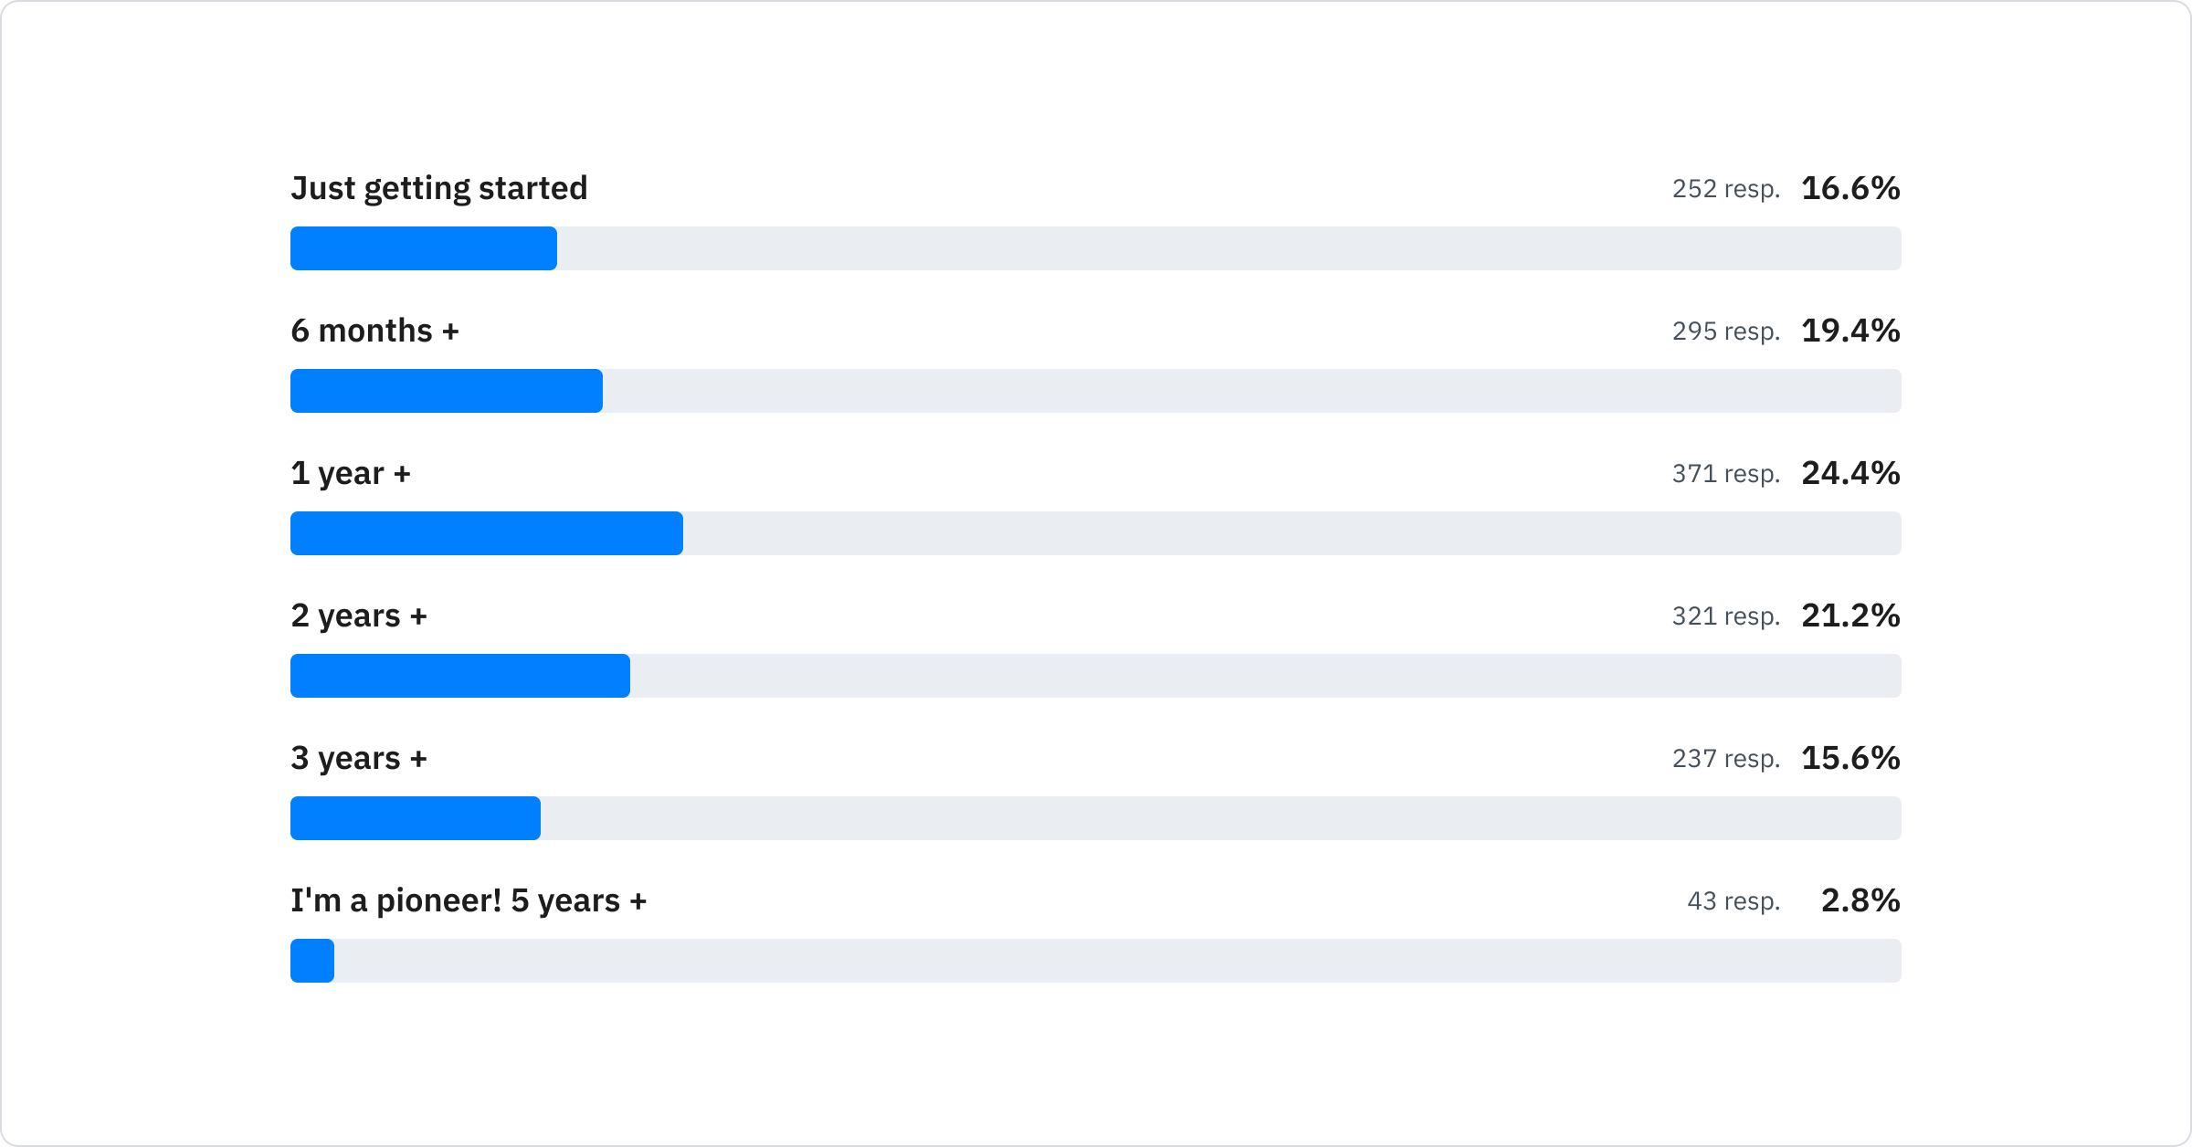Click the "252 resp." count
2192x1147 pixels.
click(x=1726, y=189)
